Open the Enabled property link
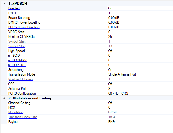 pyautogui.click(x=14, y=8)
